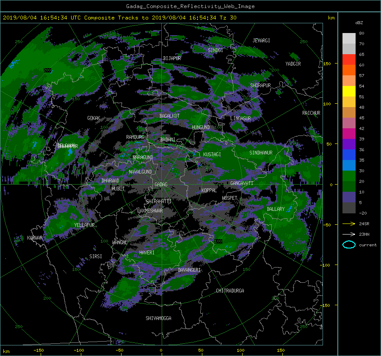Click the BAGALKOT label
Image resolution: width=381 pixels, height=356 pixels.
169,116
